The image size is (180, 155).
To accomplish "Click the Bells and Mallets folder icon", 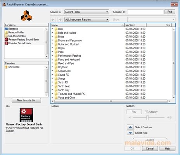I will pyautogui.click(x=56, y=33).
